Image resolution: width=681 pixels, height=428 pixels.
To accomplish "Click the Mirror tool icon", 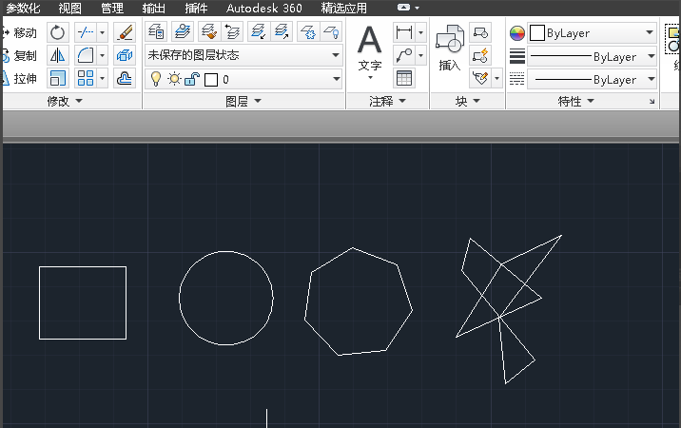I will point(57,56).
